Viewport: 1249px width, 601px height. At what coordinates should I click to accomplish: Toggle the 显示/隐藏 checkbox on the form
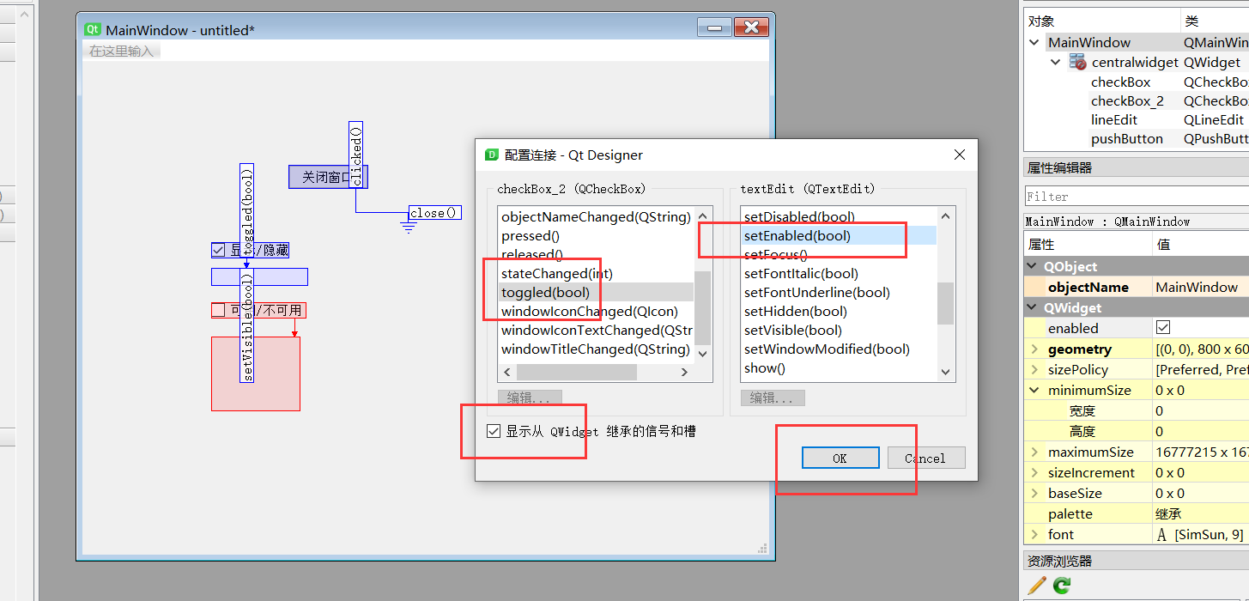(x=218, y=251)
